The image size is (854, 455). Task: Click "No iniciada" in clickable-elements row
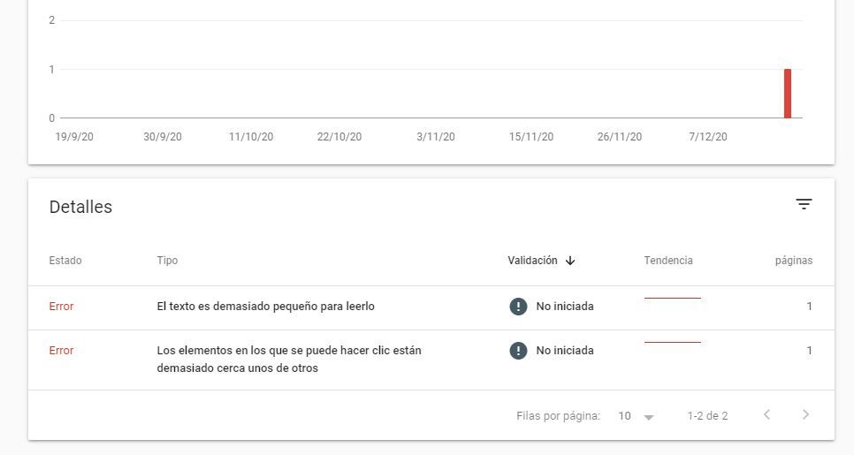(x=565, y=351)
